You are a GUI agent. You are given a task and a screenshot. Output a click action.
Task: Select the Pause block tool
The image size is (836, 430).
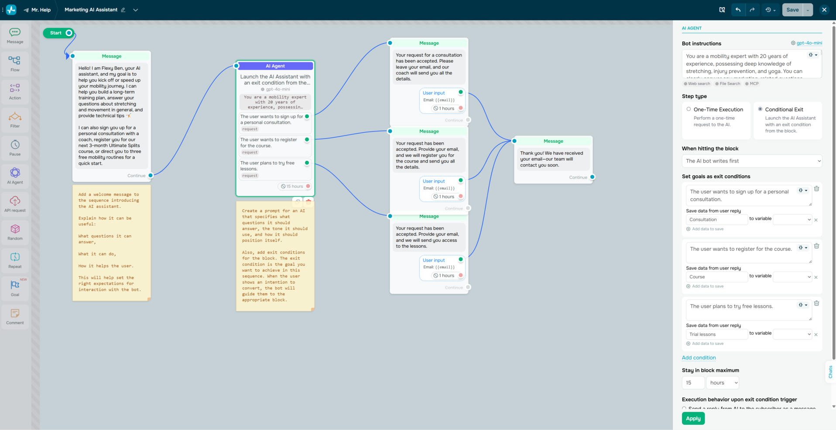15,147
